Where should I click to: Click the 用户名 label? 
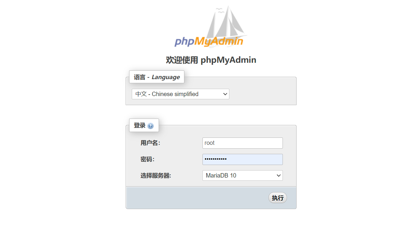150,143
